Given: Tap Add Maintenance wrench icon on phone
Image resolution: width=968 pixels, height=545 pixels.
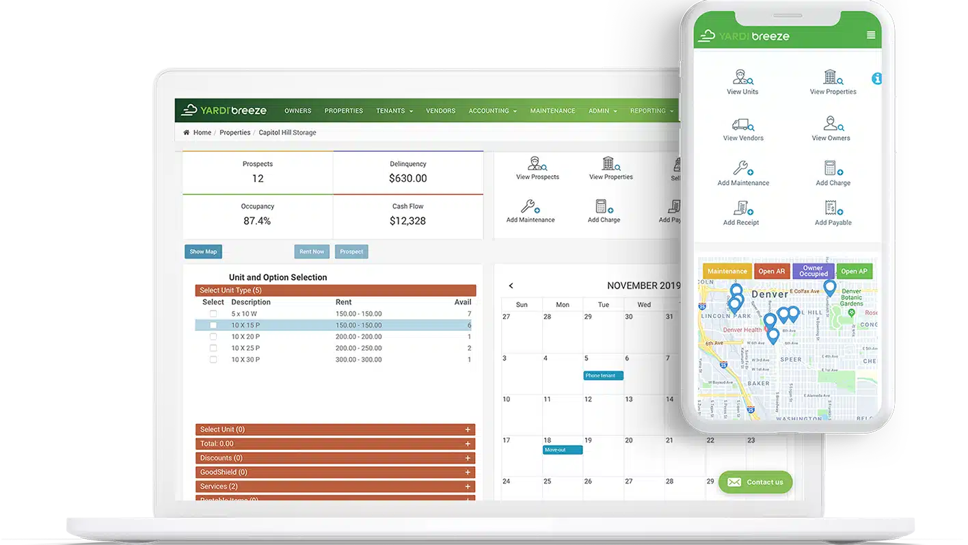Looking at the screenshot, I should (743, 168).
